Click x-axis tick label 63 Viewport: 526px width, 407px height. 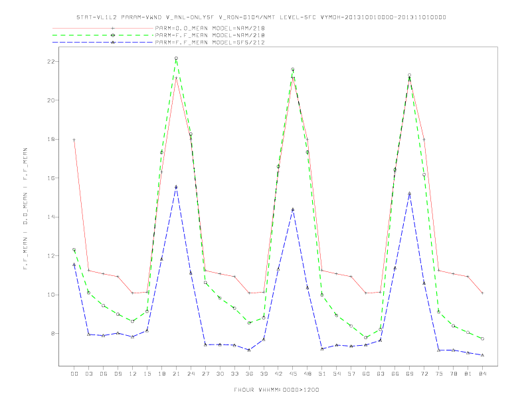click(x=381, y=374)
